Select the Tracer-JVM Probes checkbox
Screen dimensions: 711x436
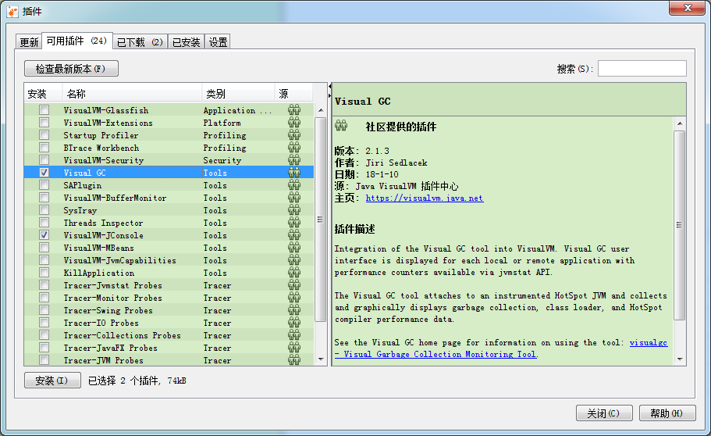[x=44, y=359]
